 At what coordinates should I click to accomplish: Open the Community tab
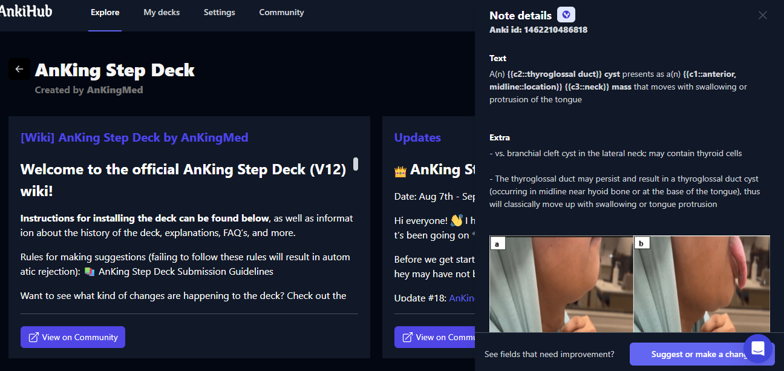281,12
